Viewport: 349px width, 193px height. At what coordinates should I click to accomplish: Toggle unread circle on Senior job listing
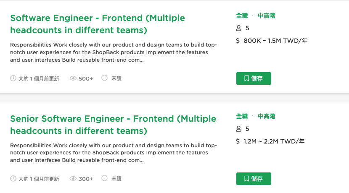(104, 178)
